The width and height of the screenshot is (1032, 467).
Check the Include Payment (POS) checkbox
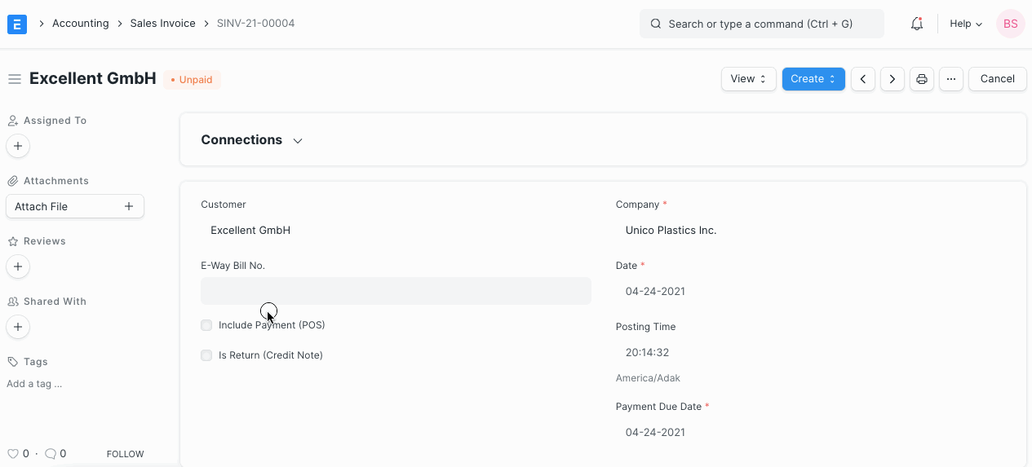pos(206,325)
